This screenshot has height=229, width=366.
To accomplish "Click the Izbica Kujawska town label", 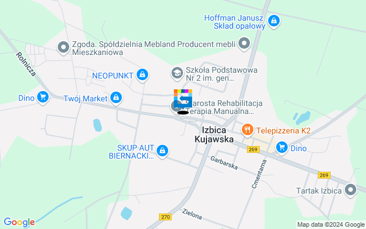I will (x=214, y=135).
